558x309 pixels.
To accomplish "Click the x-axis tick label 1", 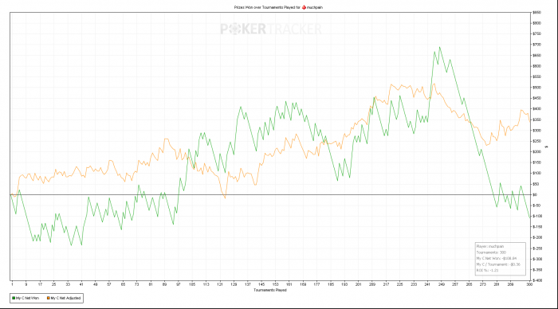I will coord(12,284).
